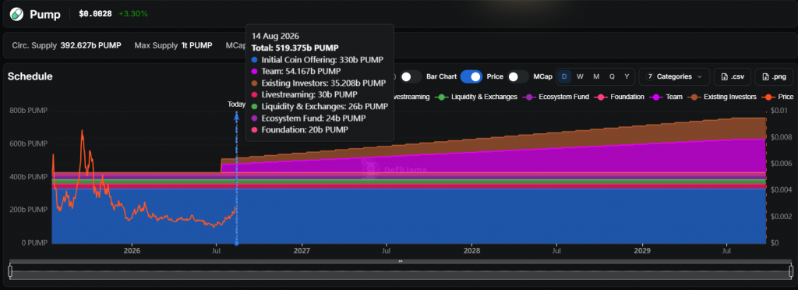Click tooltip Liquidity & Exchanges: 26b PUMP
The width and height of the screenshot is (798, 290).
pyautogui.click(x=320, y=106)
